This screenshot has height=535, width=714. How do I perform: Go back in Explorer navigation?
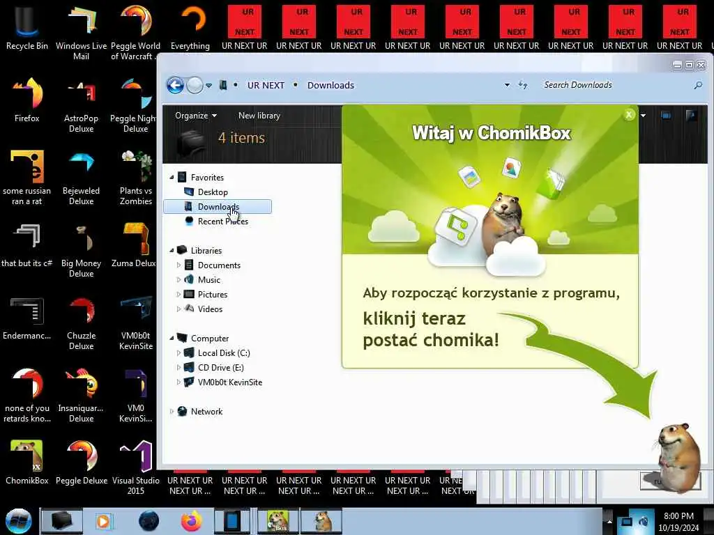[x=175, y=85]
